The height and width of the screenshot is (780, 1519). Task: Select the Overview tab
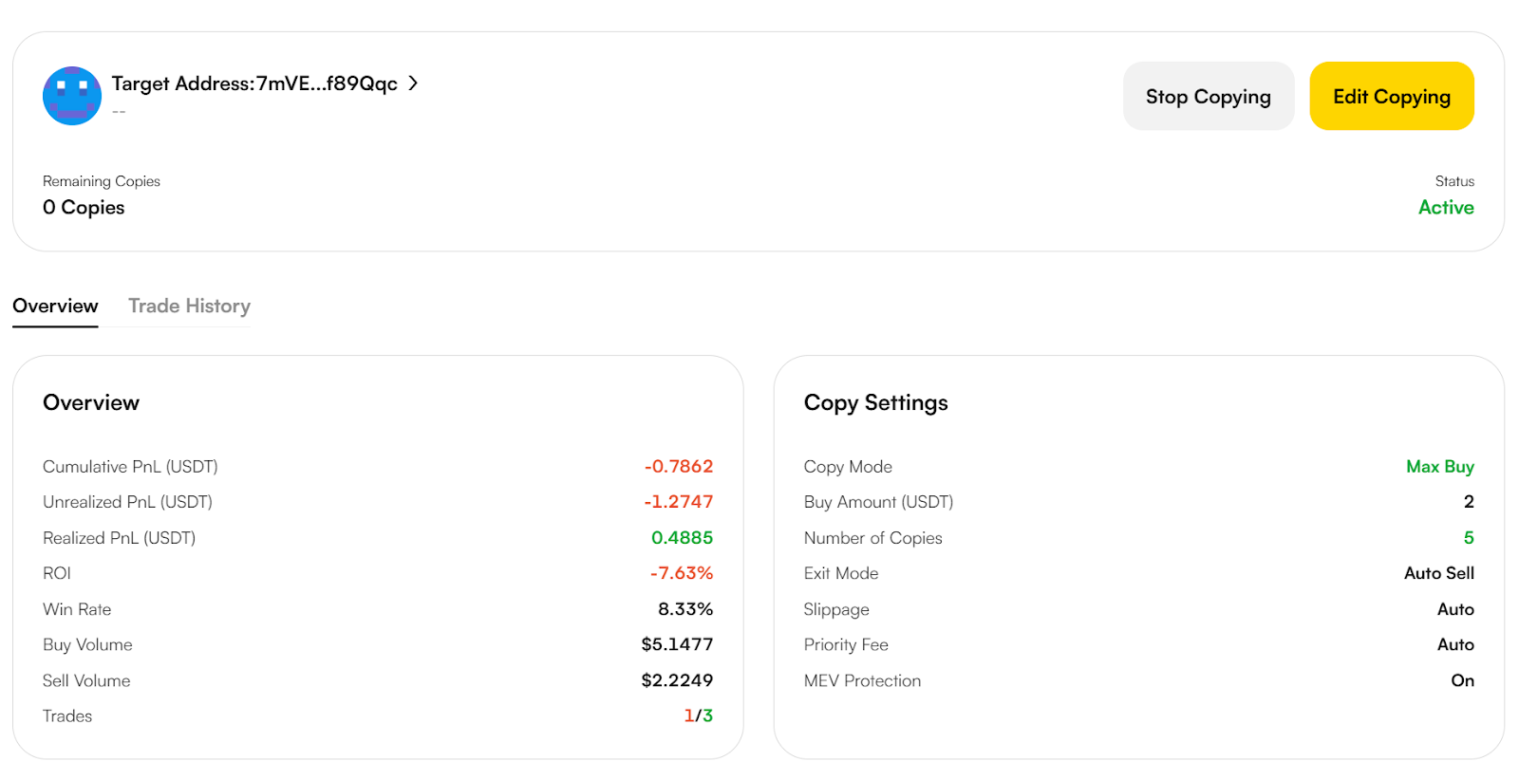click(55, 306)
